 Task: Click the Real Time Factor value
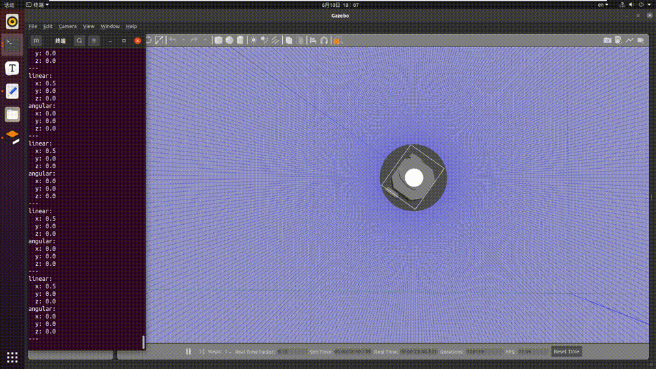coord(292,351)
